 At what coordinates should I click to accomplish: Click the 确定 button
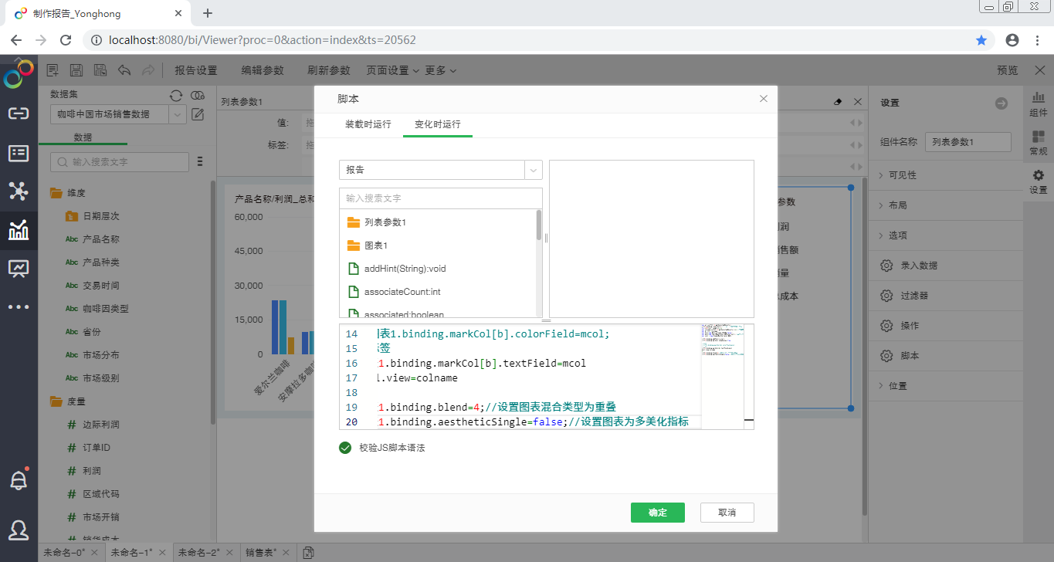657,513
